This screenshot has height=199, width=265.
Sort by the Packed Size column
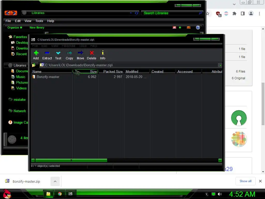[111, 72]
